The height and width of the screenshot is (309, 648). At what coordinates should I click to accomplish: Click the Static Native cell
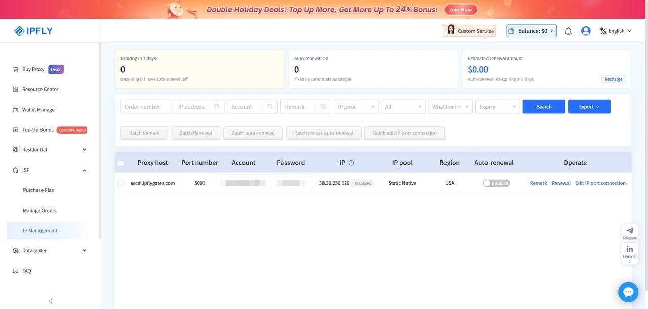[x=402, y=183]
